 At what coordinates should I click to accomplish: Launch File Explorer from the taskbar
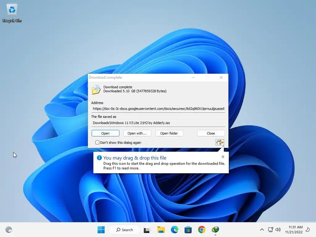click(x=161, y=230)
